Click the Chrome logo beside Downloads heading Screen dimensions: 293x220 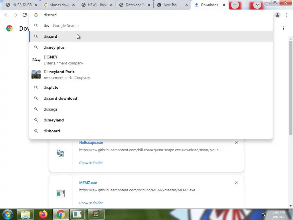(9, 28)
